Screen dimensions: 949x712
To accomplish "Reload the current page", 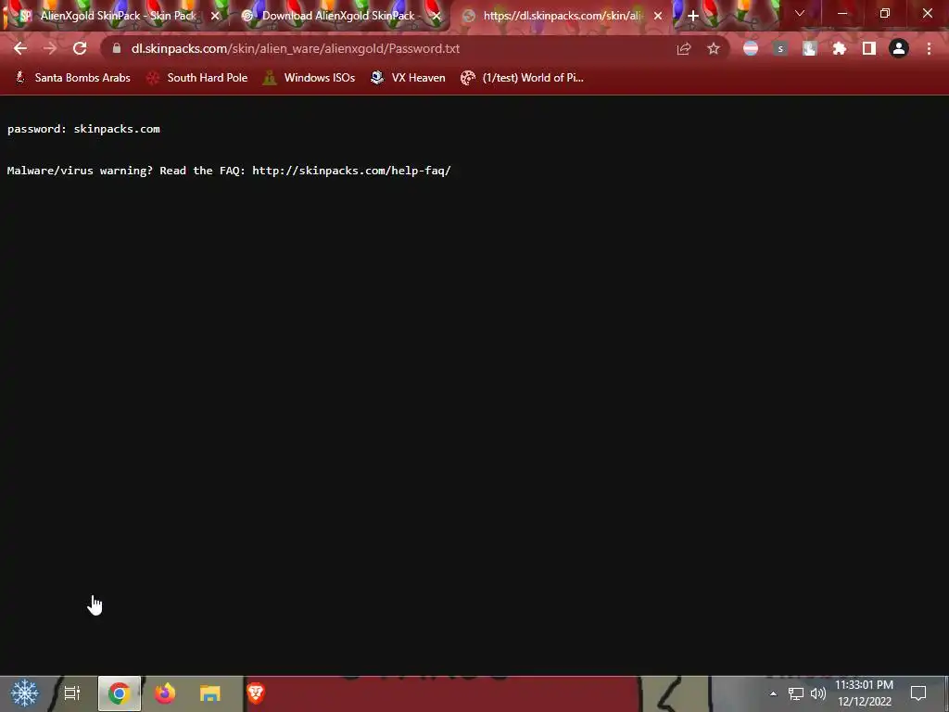I will coord(80,48).
